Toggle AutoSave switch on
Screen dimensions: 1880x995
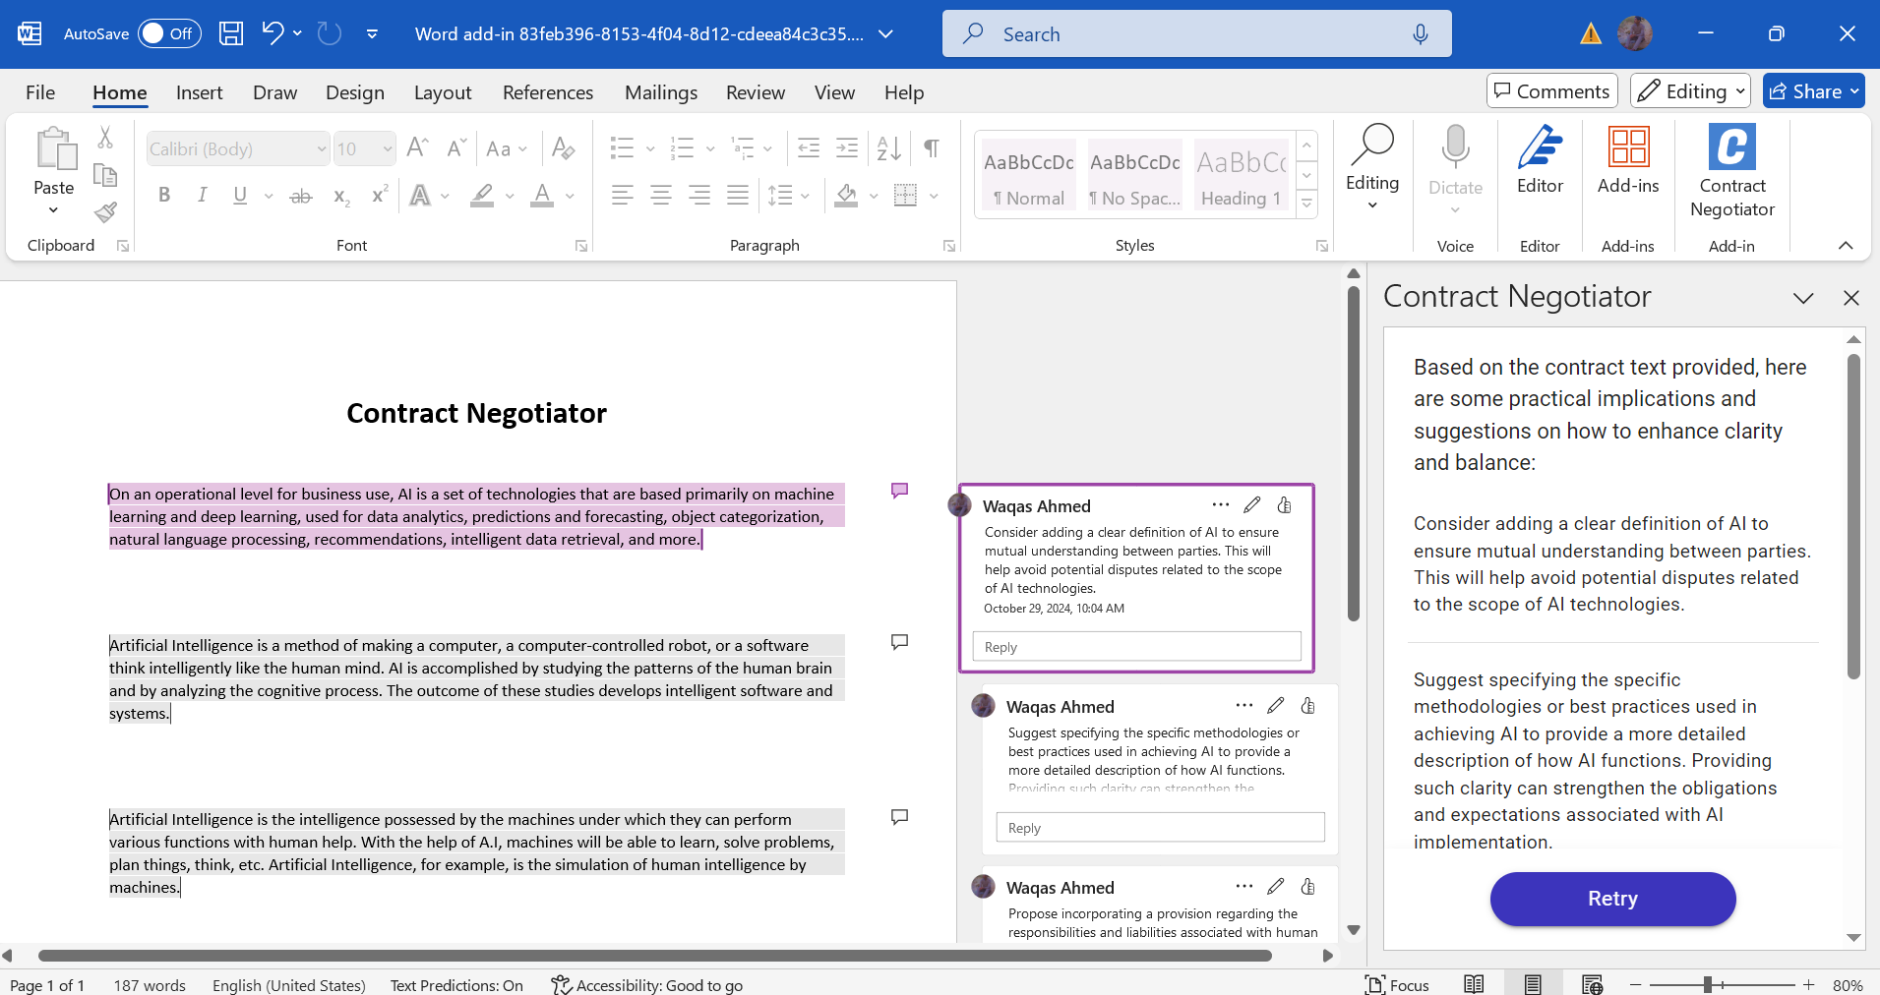169,33
